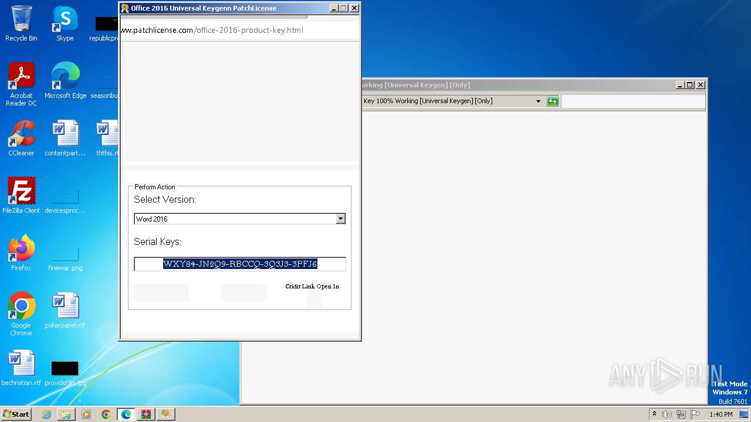Screen dimensions: 751x422
Task: Click the clock showing 1:40 PM
Action: [x=720, y=414]
